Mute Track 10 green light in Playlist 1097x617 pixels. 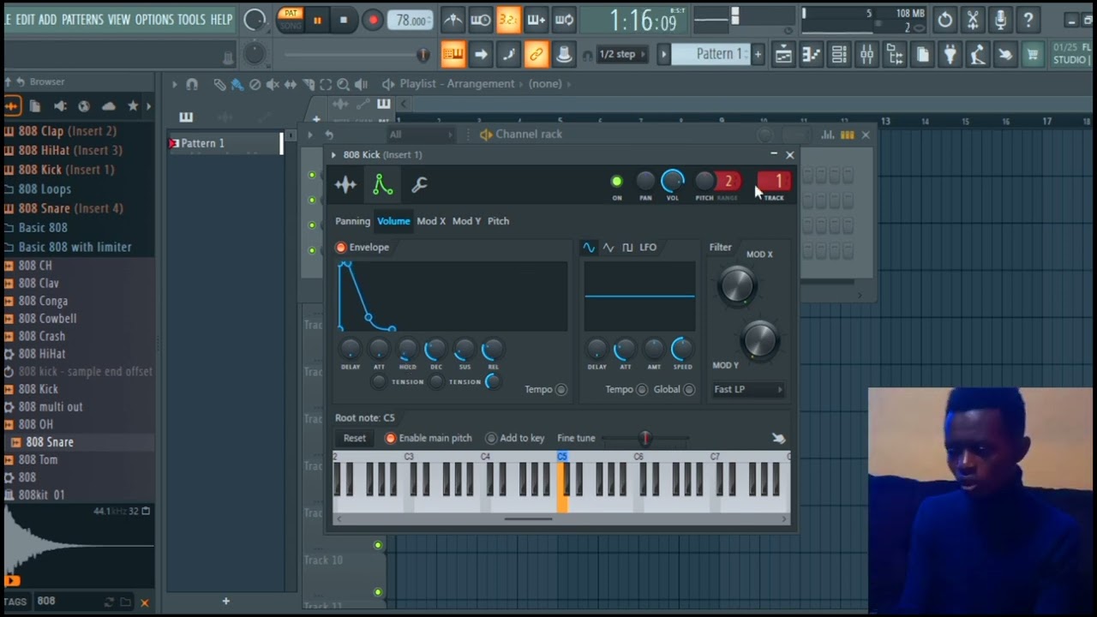378,544
